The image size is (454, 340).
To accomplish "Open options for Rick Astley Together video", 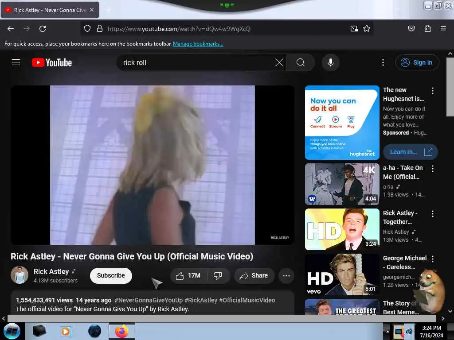I will [x=433, y=214].
